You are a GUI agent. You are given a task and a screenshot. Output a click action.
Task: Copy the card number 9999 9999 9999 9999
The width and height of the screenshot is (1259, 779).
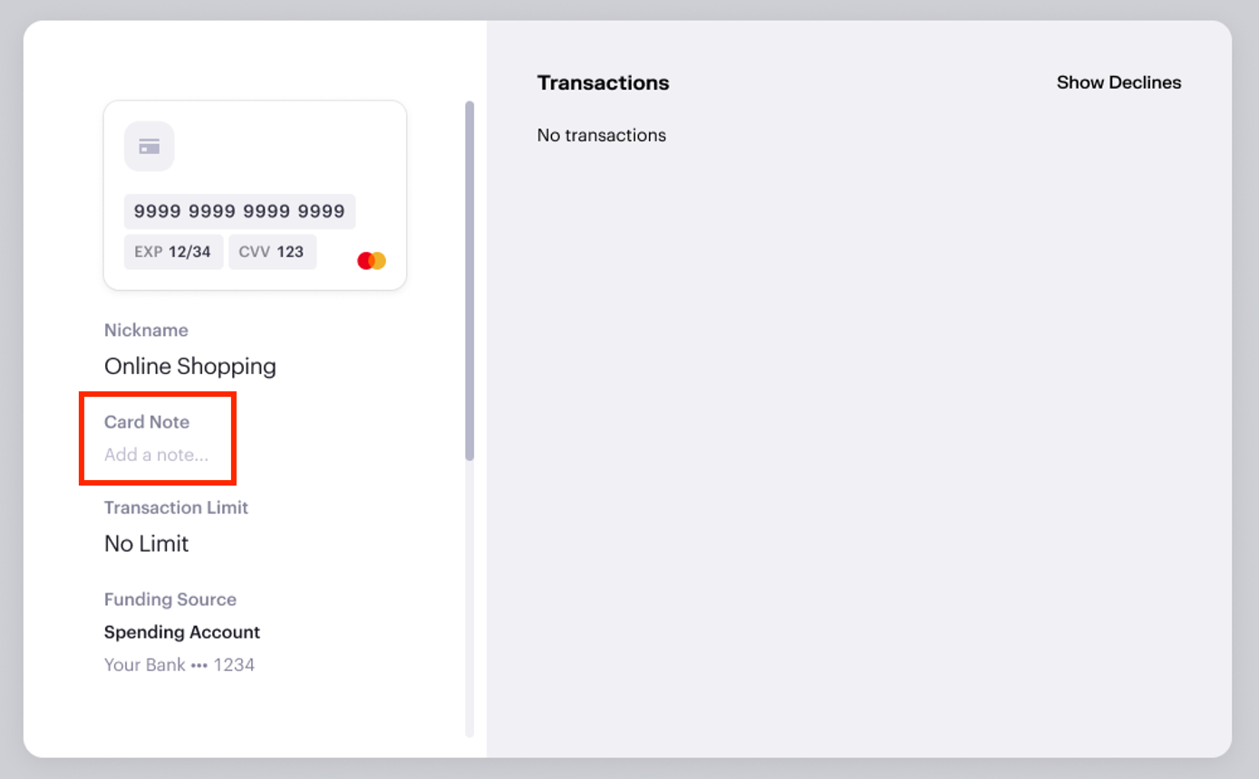click(x=239, y=210)
